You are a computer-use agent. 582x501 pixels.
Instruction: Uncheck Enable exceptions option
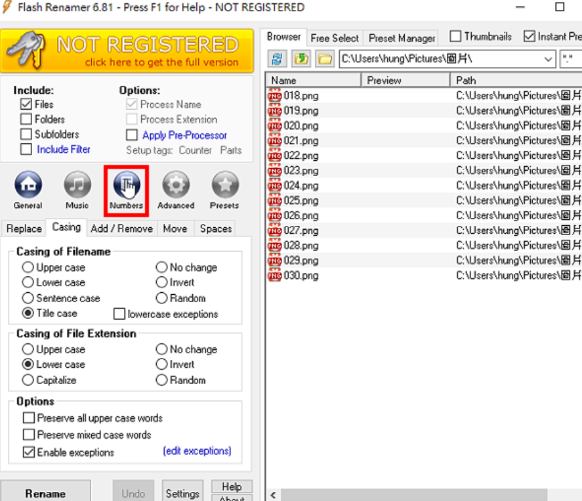(29, 452)
